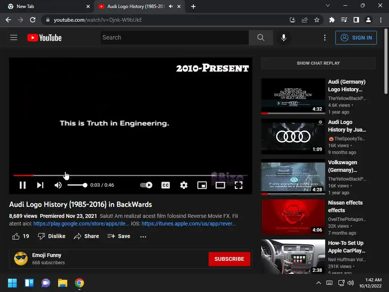Subscribe to Emoji Funny channel
Viewport: 389px width, 292px height.
229,259
